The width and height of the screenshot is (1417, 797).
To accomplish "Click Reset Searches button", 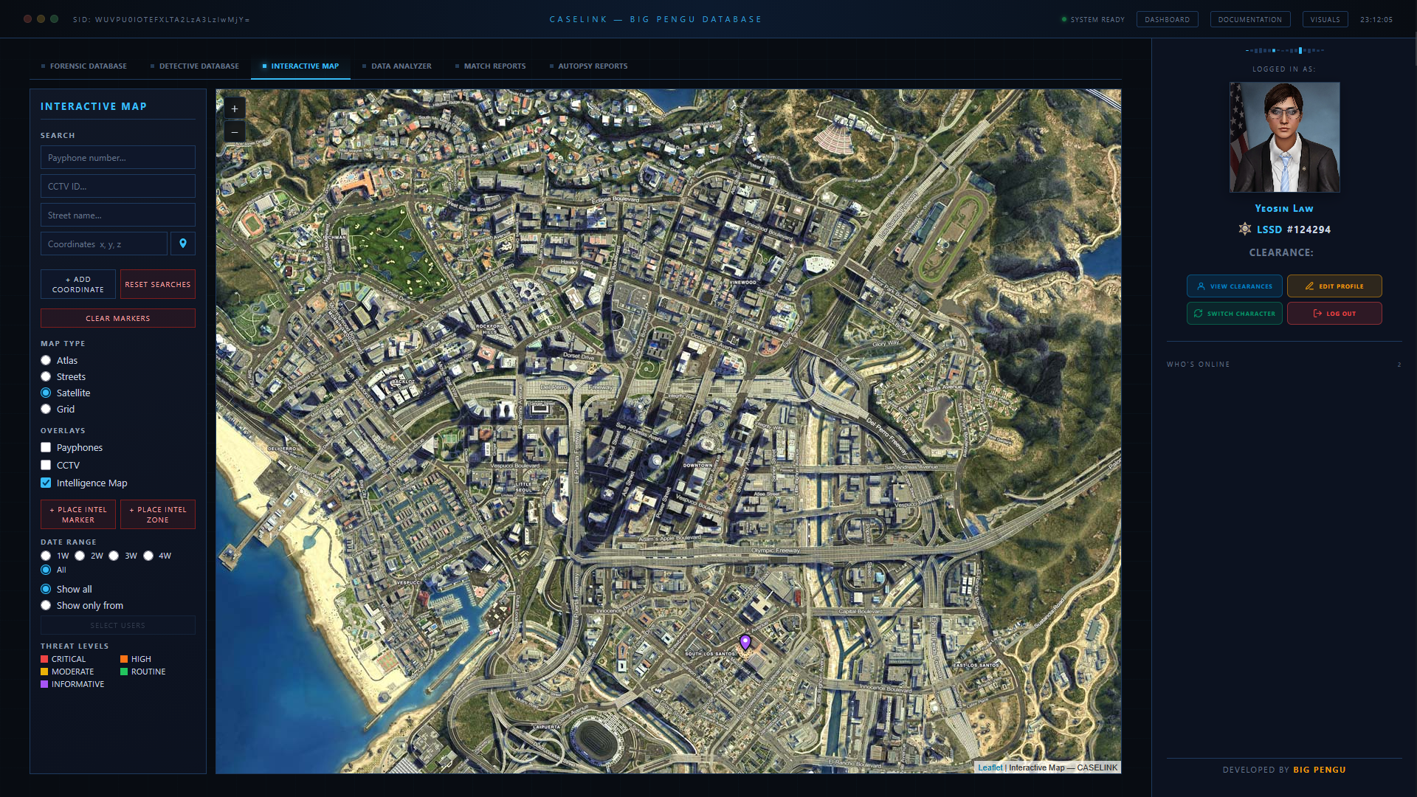I will point(158,284).
